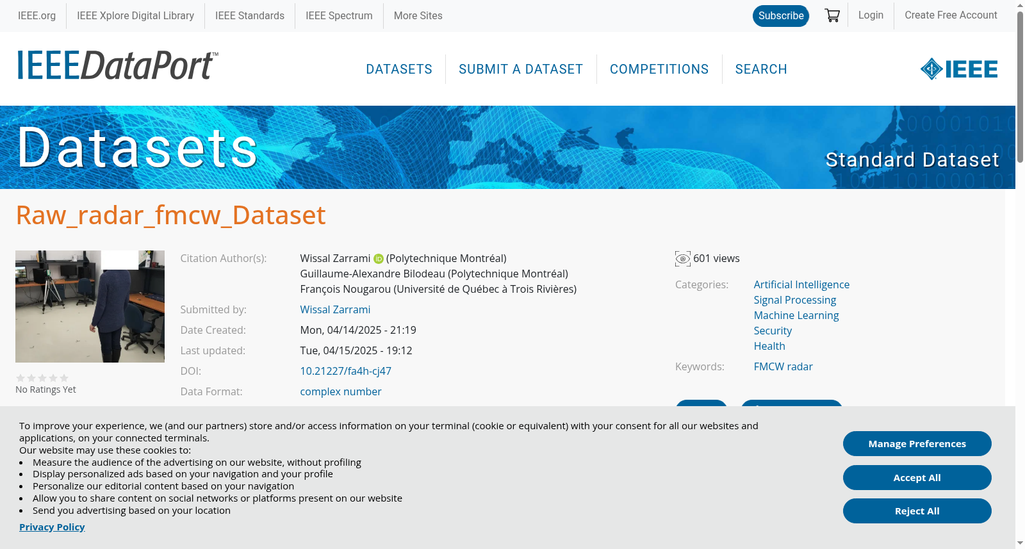1025x549 pixels.
Task: Click 'Mon, 04/14/2025 - 21:19' creation date
Action: (358, 330)
